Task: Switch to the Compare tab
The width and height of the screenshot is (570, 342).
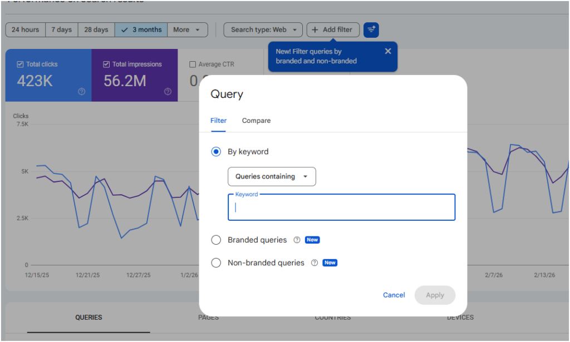Action: pyautogui.click(x=256, y=121)
